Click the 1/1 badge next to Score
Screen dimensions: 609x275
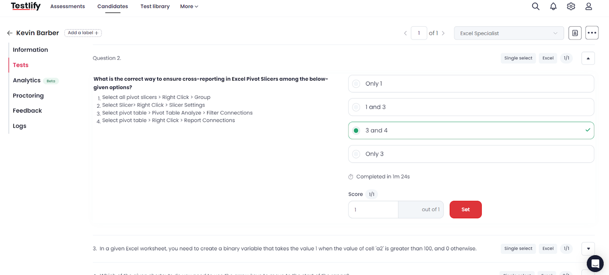[x=371, y=194]
